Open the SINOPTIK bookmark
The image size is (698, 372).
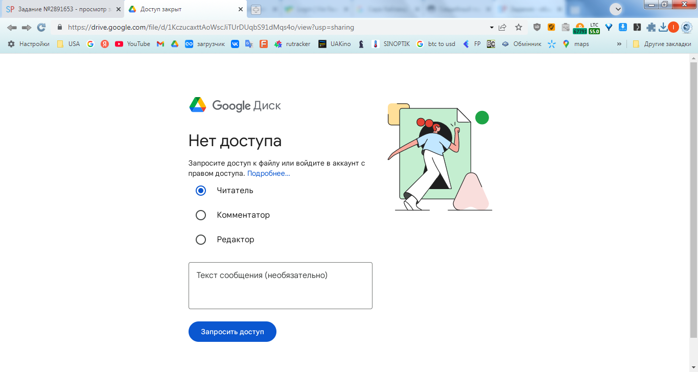click(x=391, y=44)
